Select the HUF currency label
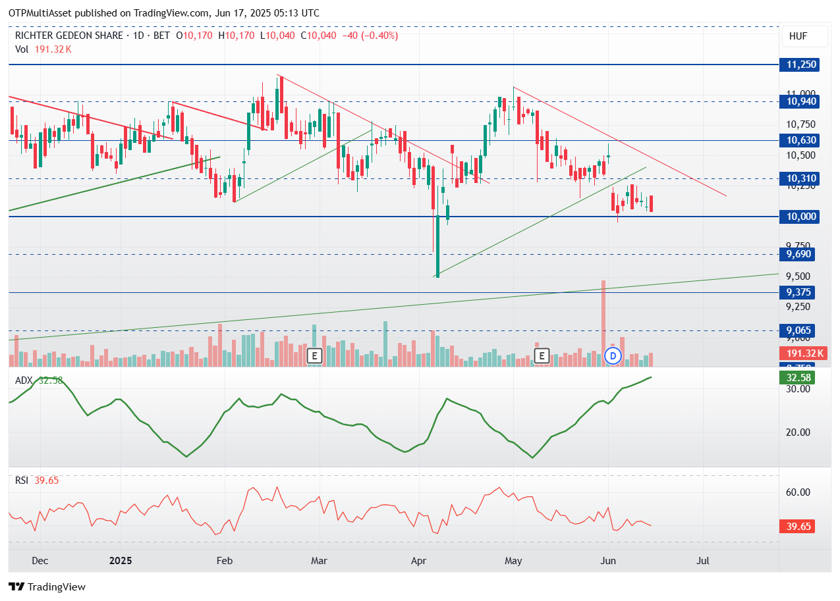The width and height of the screenshot is (840, 601). coord(798,36)
